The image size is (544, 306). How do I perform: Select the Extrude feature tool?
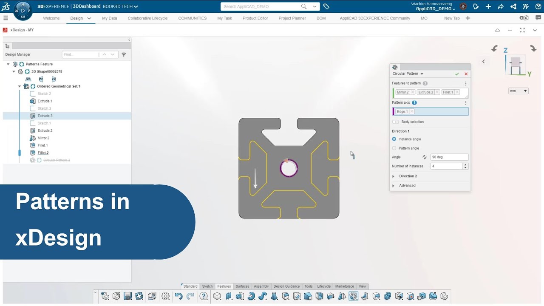pos(240,296)
